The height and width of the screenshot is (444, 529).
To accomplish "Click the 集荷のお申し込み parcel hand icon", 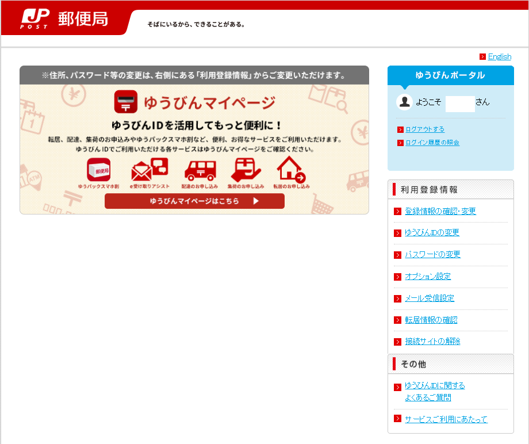I will [x=246, y=170].
